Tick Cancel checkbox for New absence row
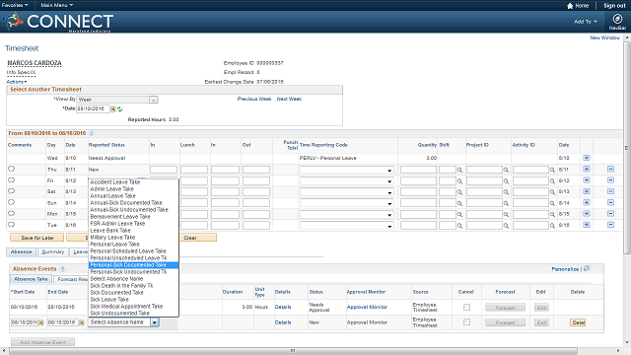Viewport: 631px width, 355px height. [x=466, y=322]
